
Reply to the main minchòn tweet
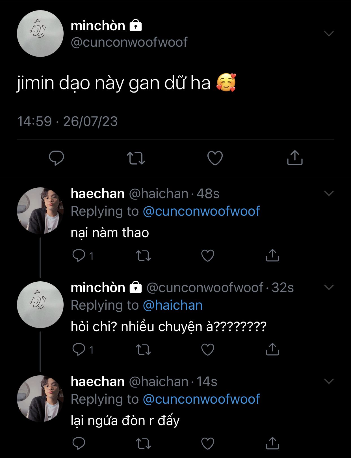[57, 158]
